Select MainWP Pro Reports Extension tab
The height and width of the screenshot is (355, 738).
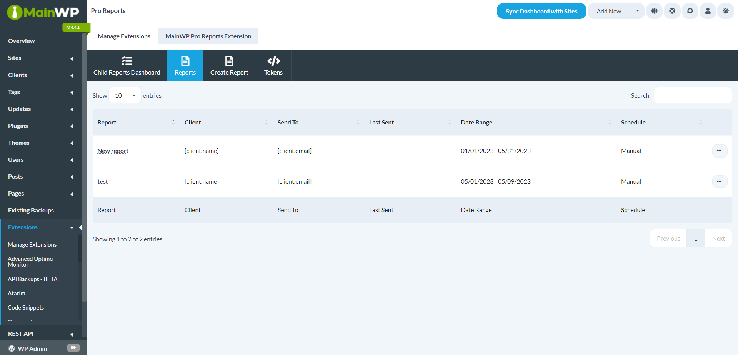coord(208,36)
